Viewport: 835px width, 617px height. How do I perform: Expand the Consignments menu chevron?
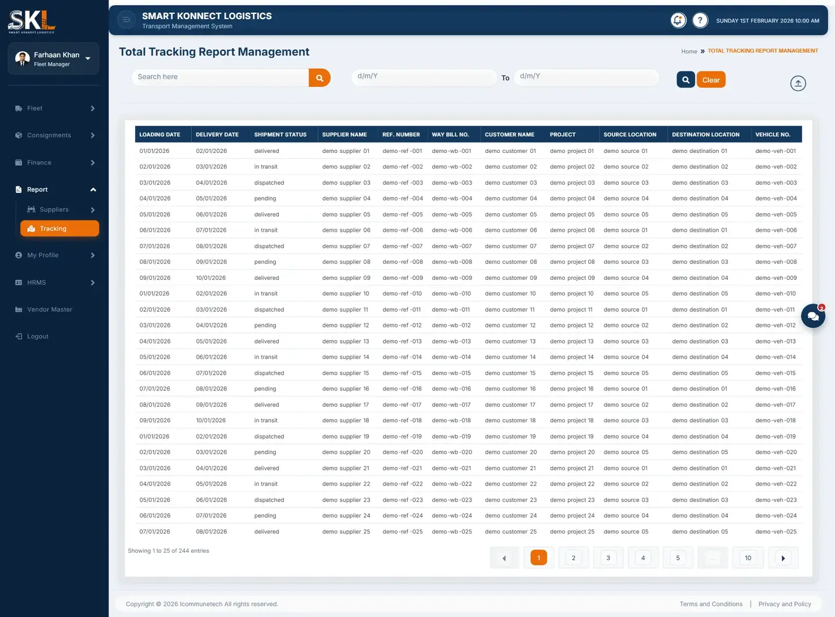pyautogui.click(x=93, y=136)
